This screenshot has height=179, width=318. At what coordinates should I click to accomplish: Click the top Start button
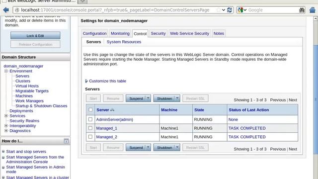point(93,98)
